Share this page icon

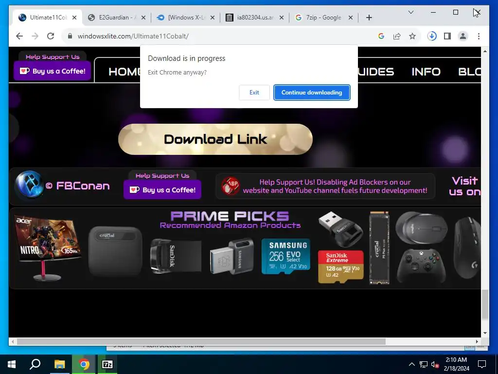pyautogui.click(x=397, y=36)
